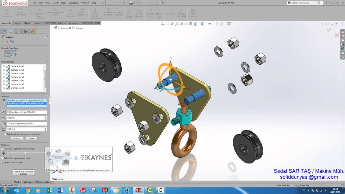Click View Settings monitor icon

coord(229,24)
